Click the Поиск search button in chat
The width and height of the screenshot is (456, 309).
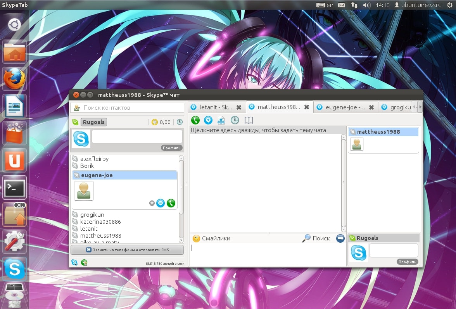click(316, 238)
